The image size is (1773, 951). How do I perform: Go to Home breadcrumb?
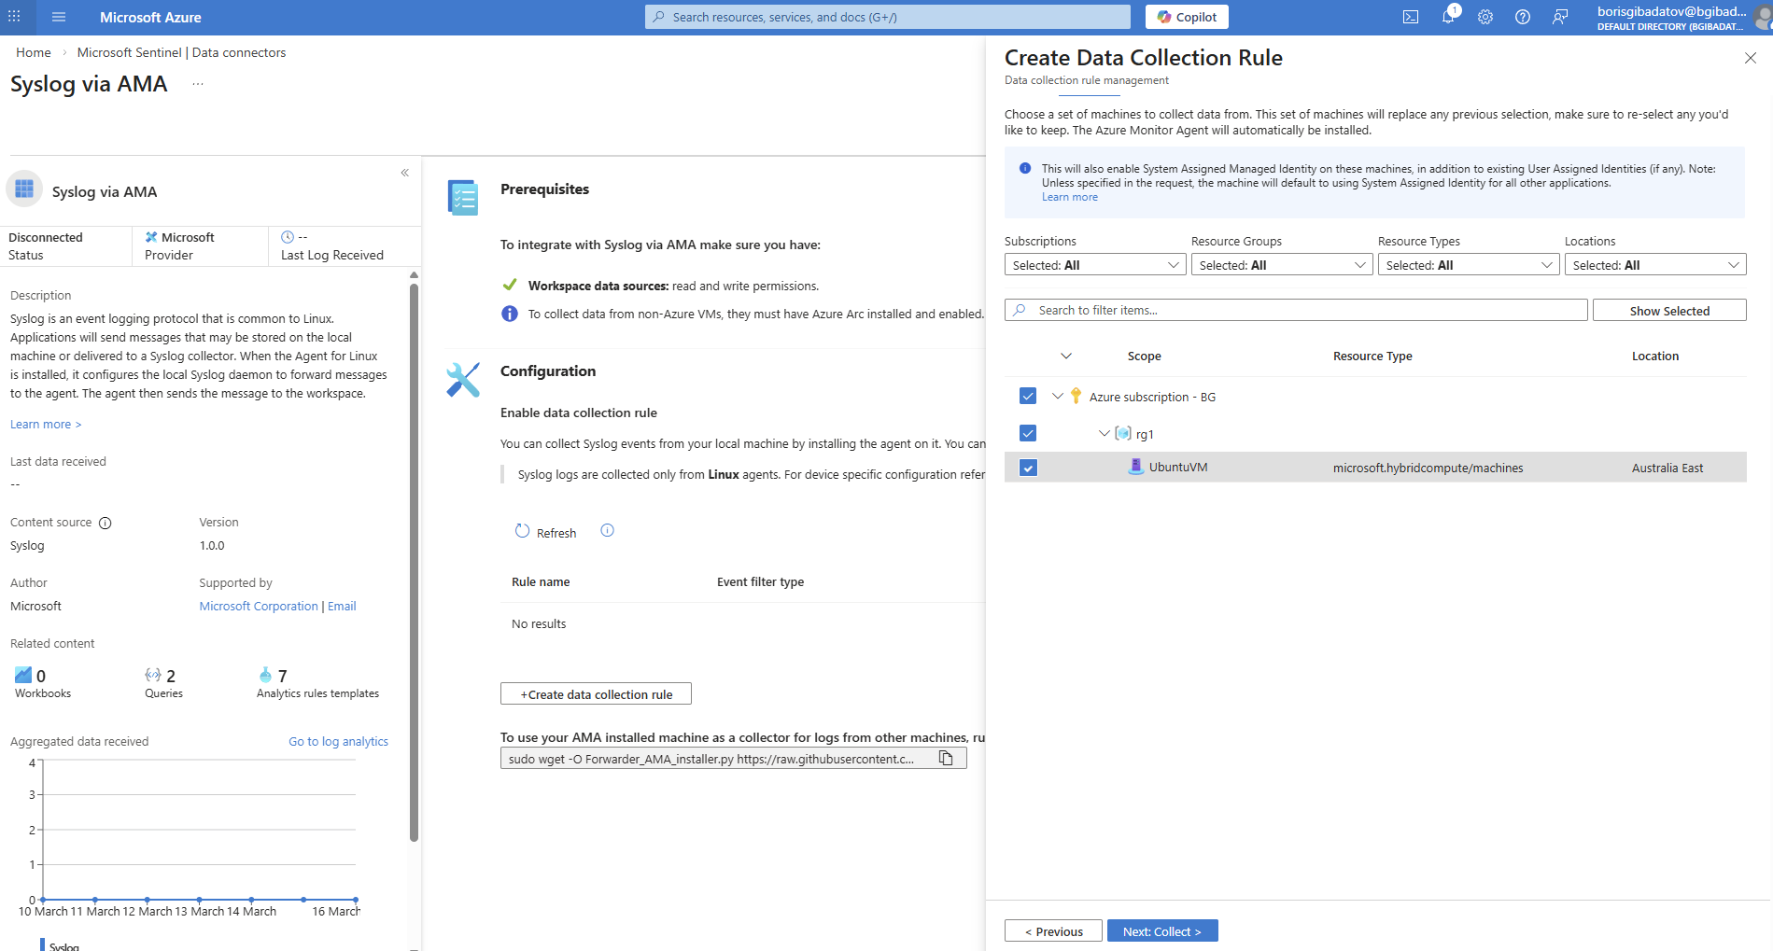[x=33, y=52]
